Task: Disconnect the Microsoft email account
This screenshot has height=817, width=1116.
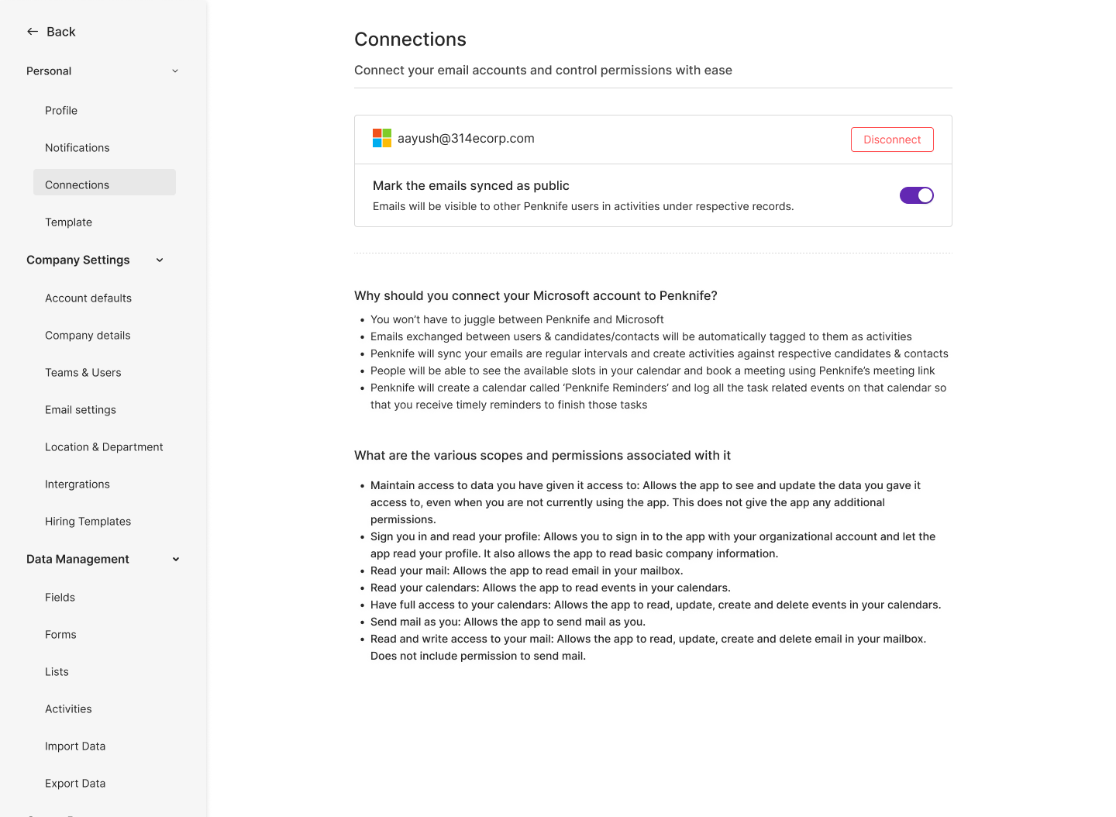Action: pos(892,140)
